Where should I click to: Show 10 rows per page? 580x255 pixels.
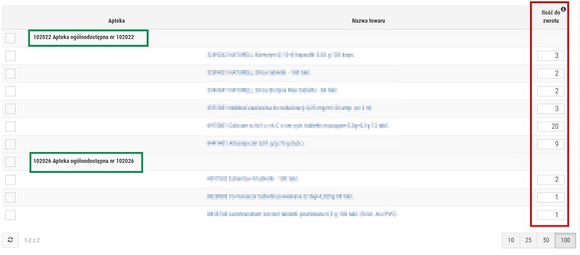511,240
